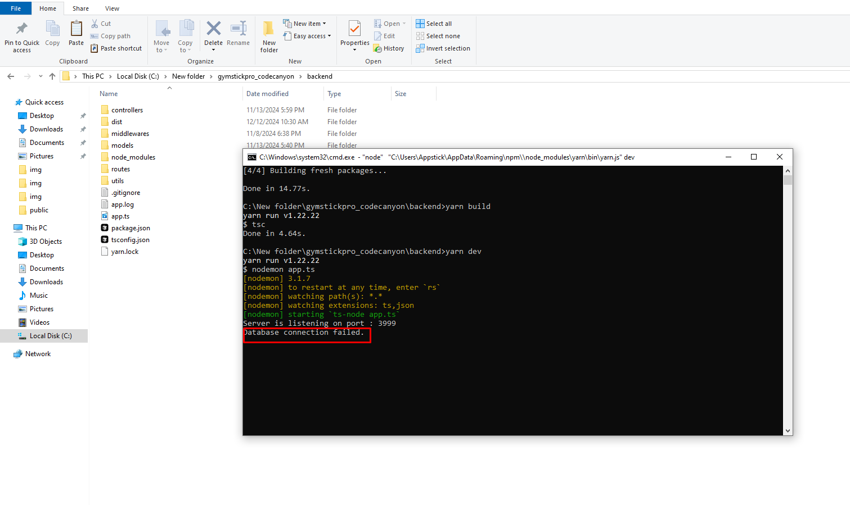Screen dimensions: 850x505
Task: Select the package.json file
Action: [131, 228]
